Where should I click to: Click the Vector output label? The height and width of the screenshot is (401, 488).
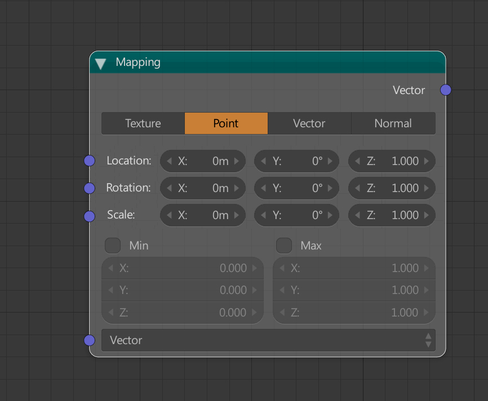point(409,90)
